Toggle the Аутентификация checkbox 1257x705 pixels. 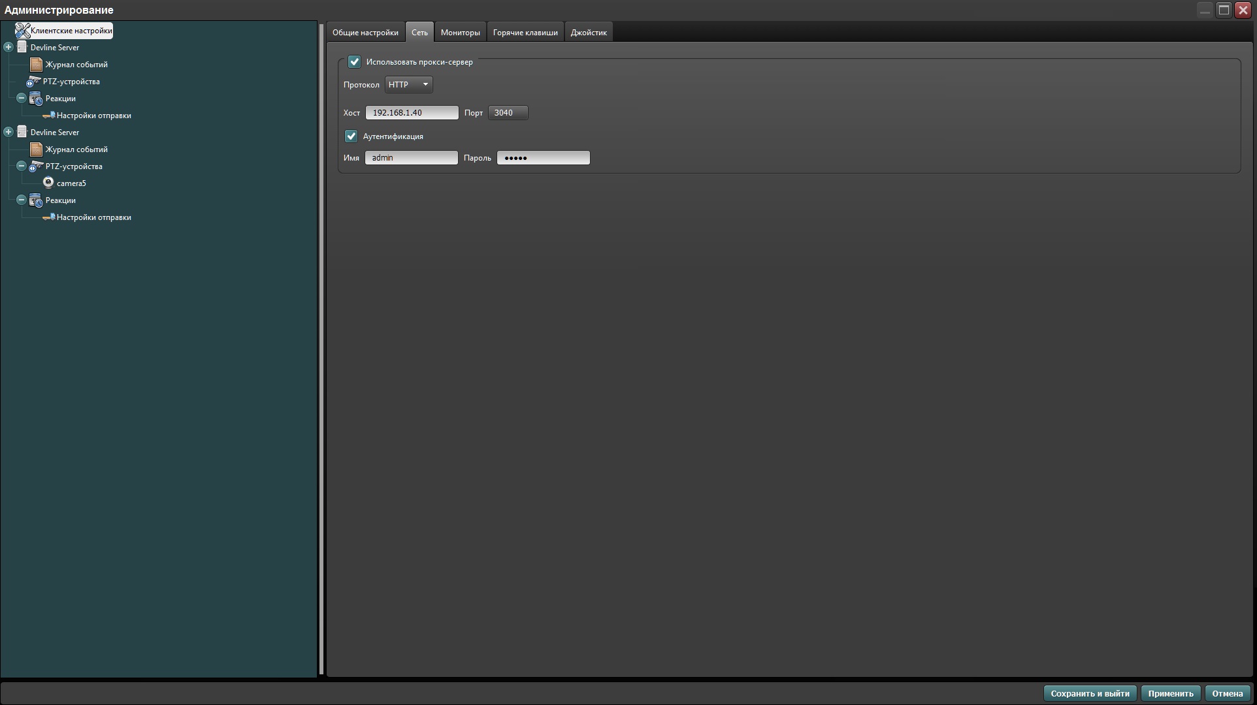pos(351,136)
